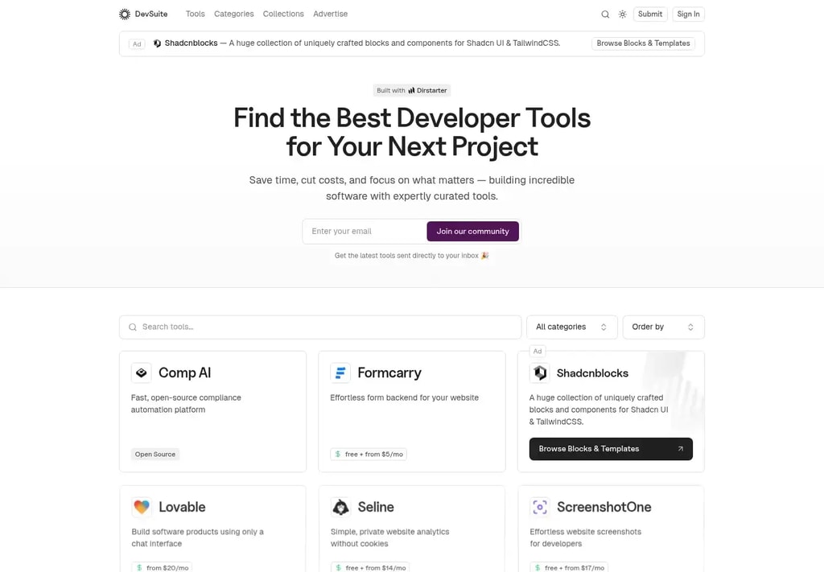
Task: Click the Built with Dirstarter badge
Action: tap(411, 90)
